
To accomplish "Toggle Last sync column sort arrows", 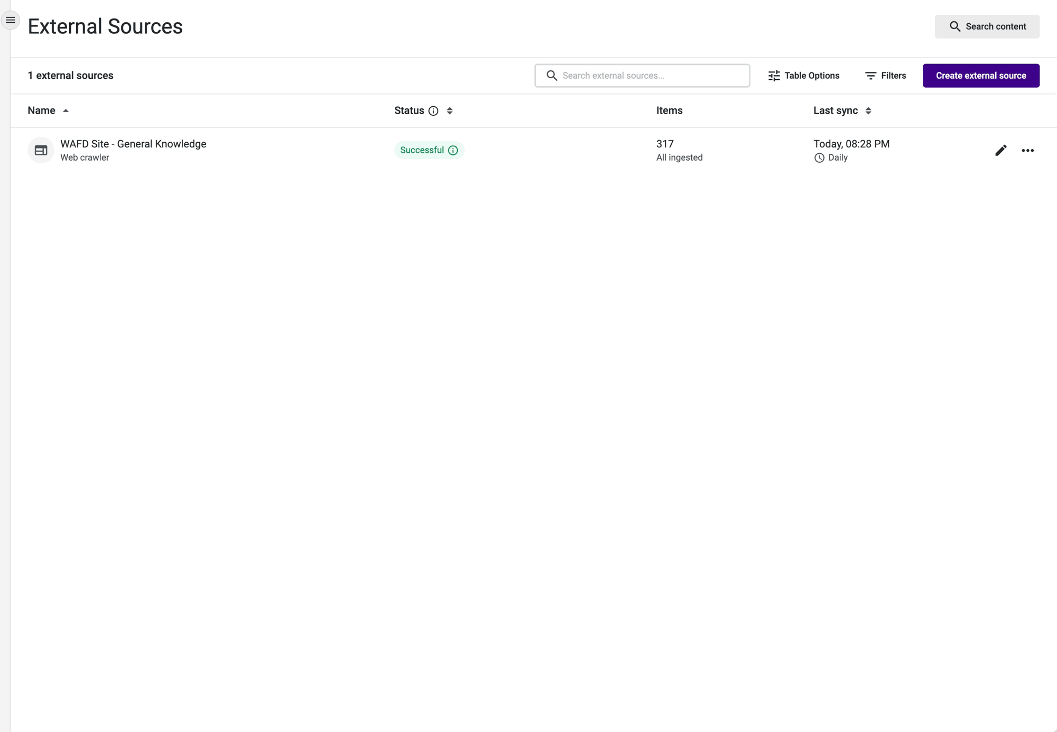I will (x=868, y=111).
